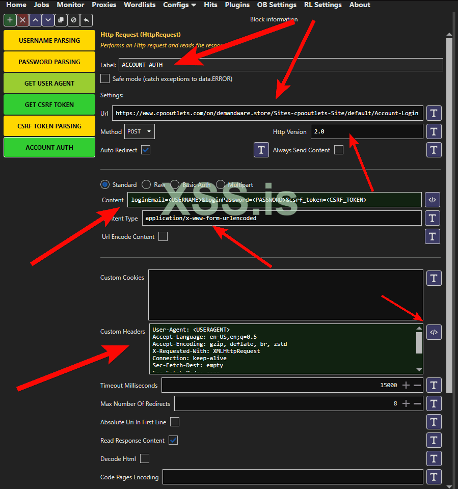Toggle the T mode icon beside the Url field
The image size is (458, 489).
pyautogui.click(x=434, y=113)
